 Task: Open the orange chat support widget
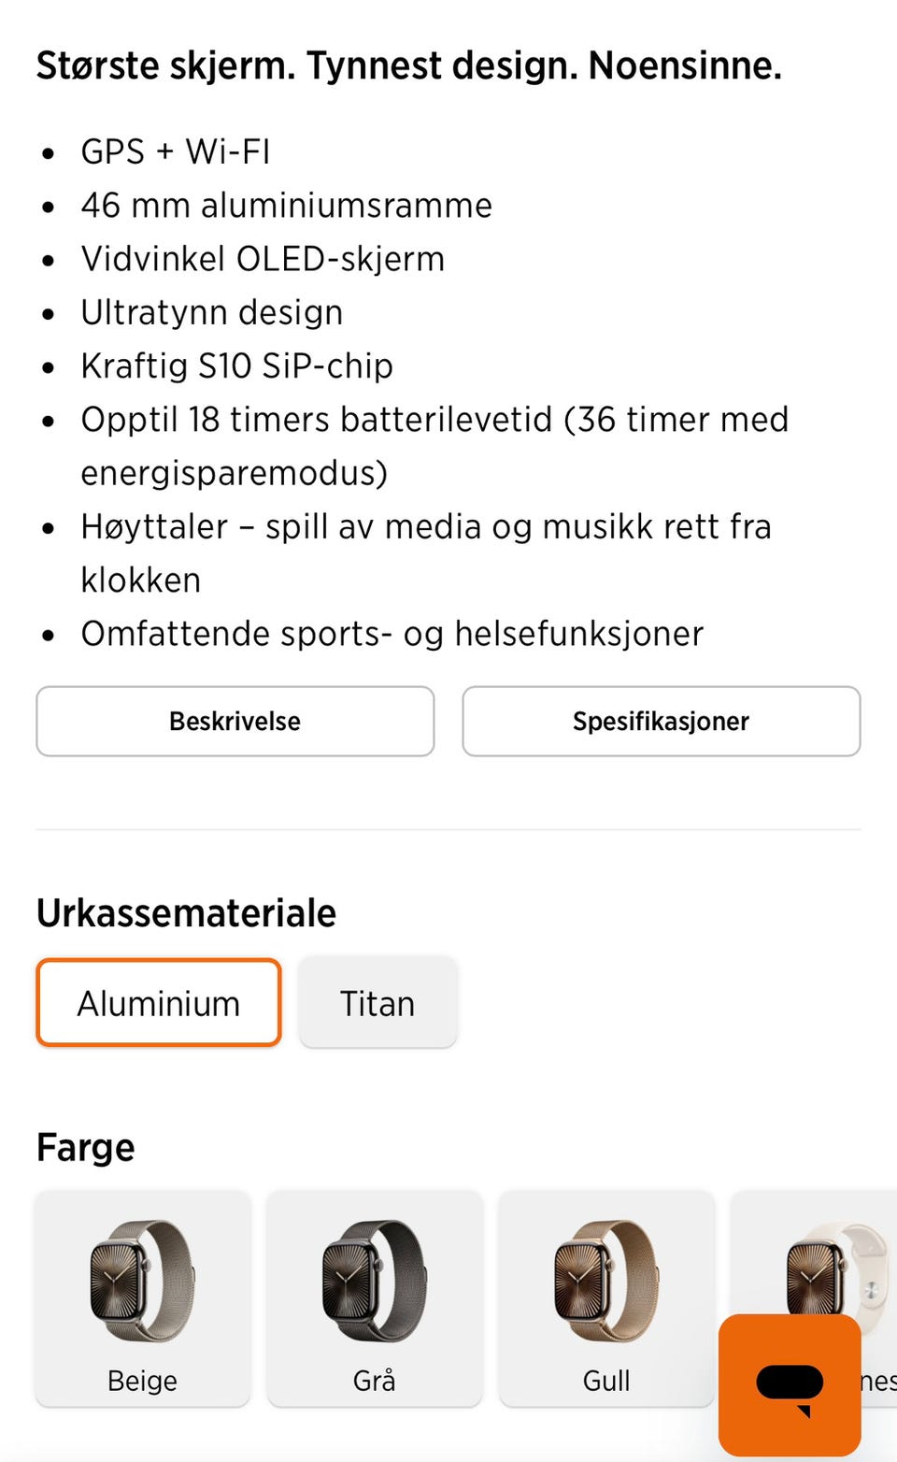click(790, 1383)
